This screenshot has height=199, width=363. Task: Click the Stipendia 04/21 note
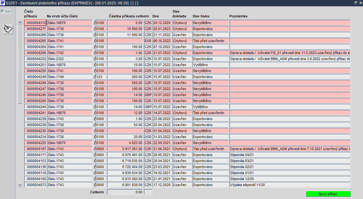pyautogui.click(x=290, y=155)
